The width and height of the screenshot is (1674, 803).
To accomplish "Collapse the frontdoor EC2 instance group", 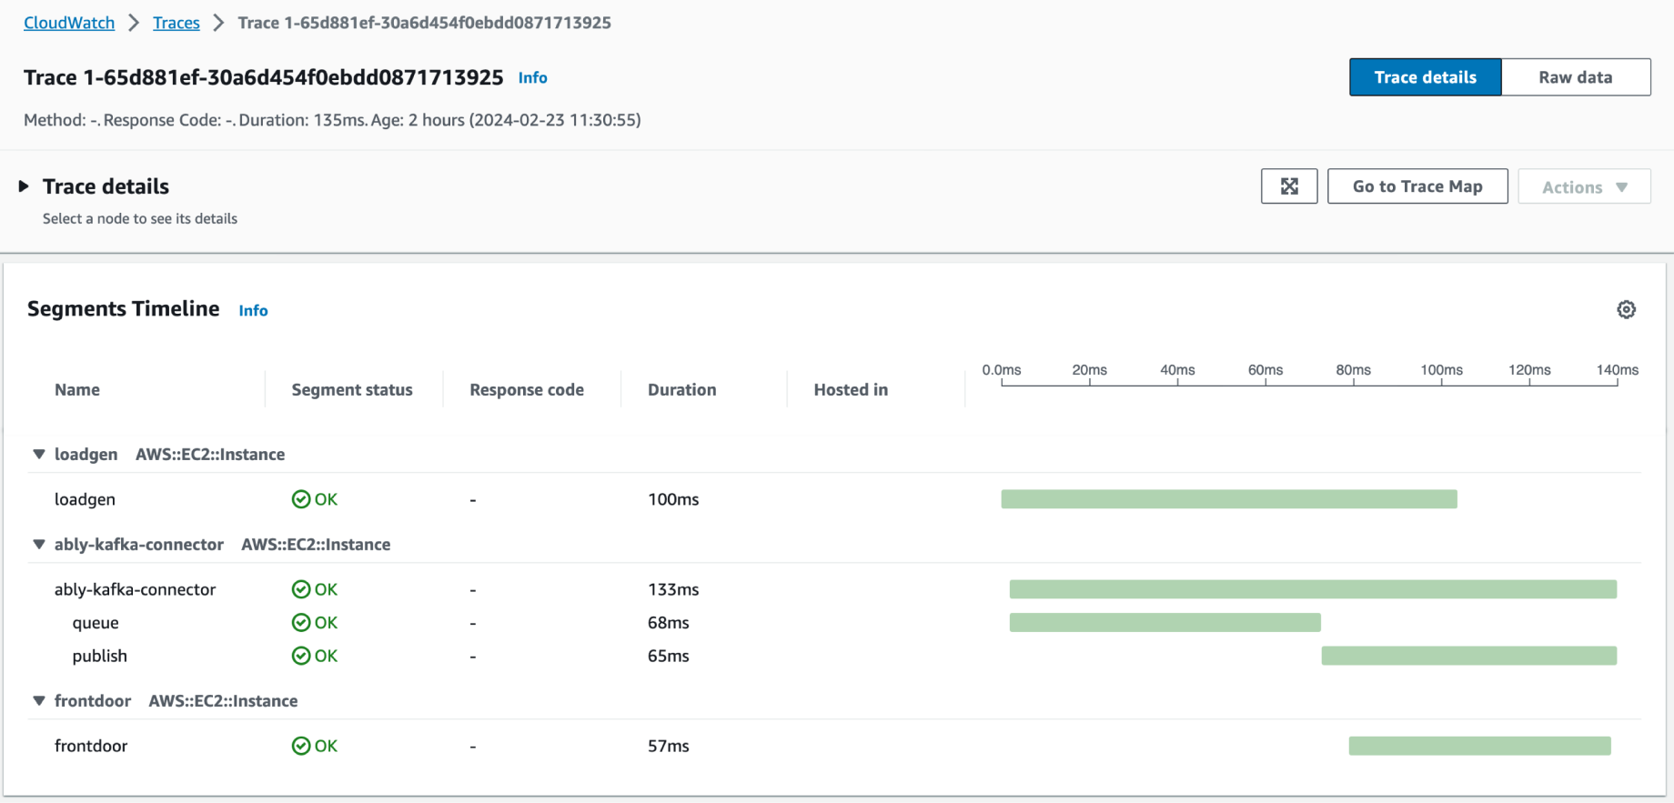I will pos(39,700).
